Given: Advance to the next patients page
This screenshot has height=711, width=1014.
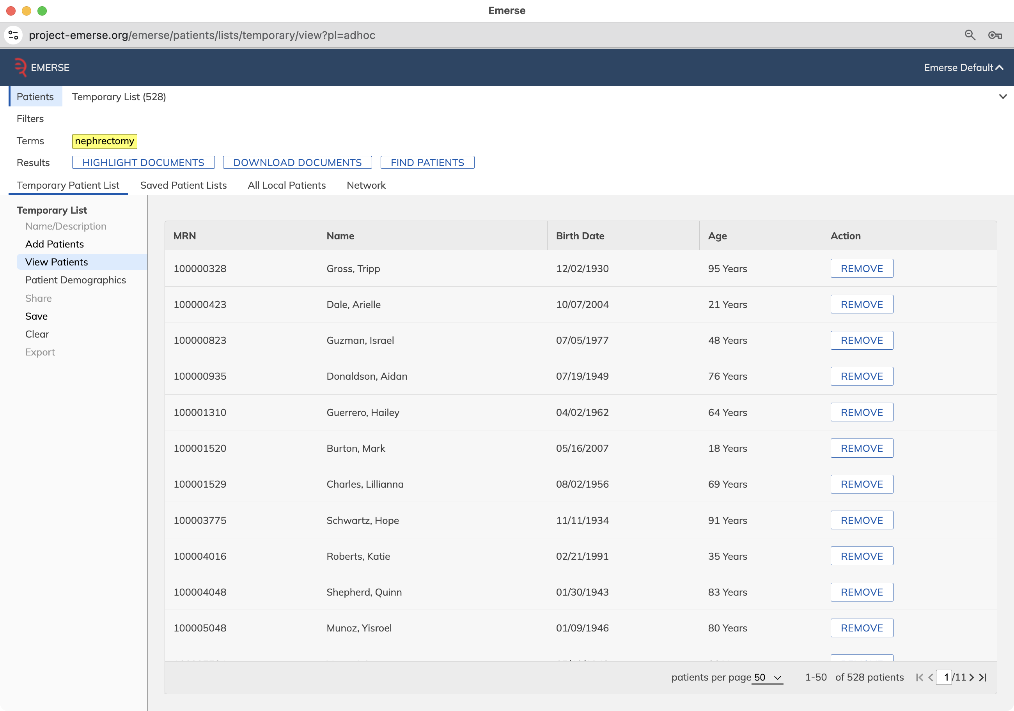Looking at the screenshot, I should coord(971,677).
